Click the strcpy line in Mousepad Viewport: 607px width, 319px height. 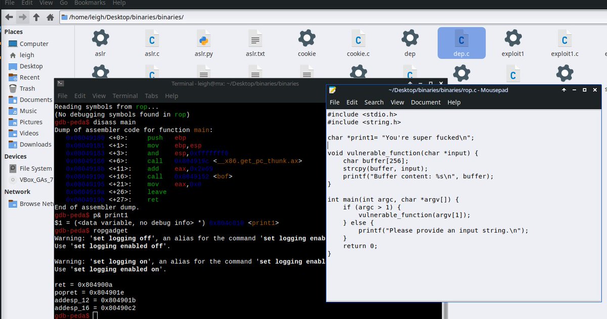[x=385, y=168]
